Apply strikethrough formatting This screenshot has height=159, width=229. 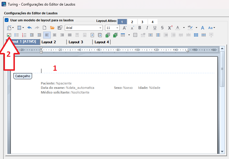(162, 28)
